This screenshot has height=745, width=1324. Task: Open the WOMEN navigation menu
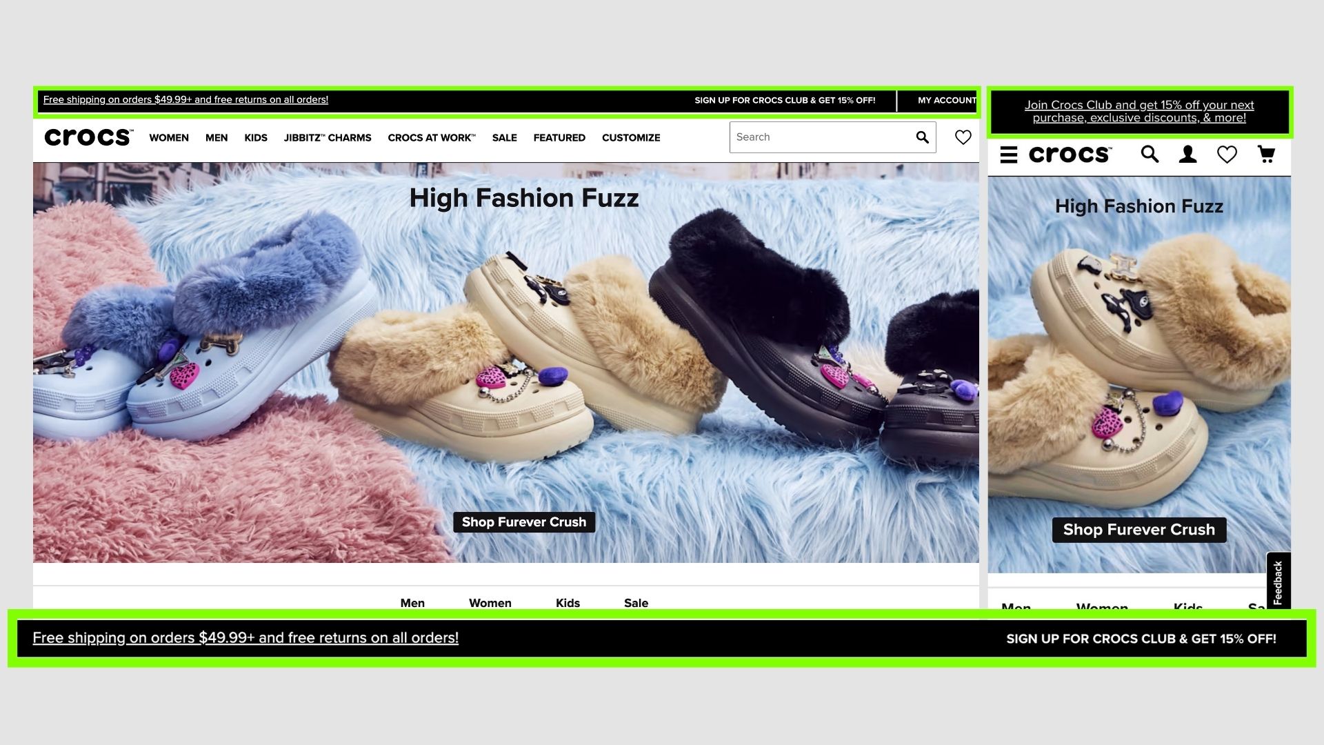[x=169, y=138]
